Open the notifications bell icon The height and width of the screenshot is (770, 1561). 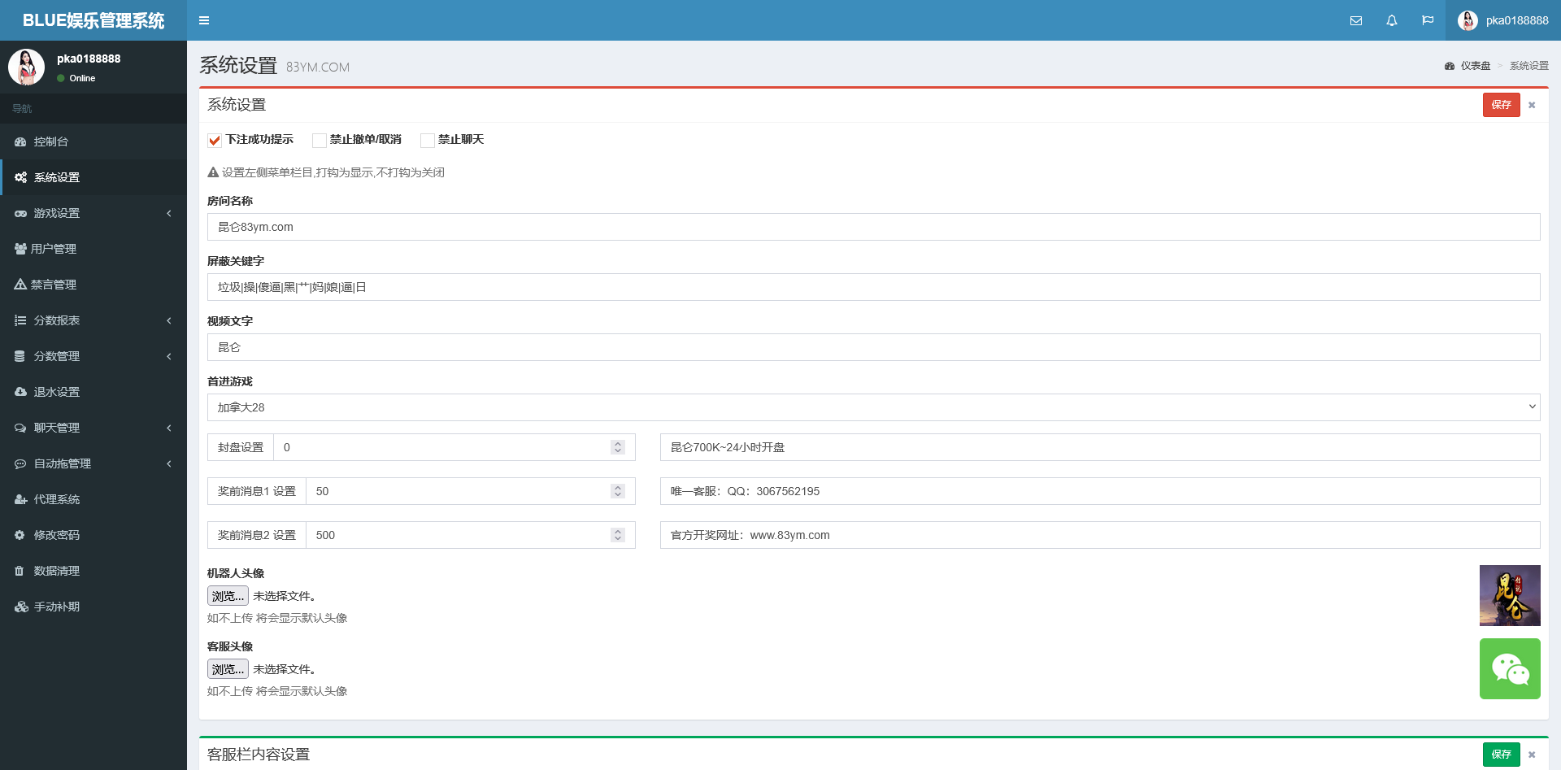(x=1392, y=20)
